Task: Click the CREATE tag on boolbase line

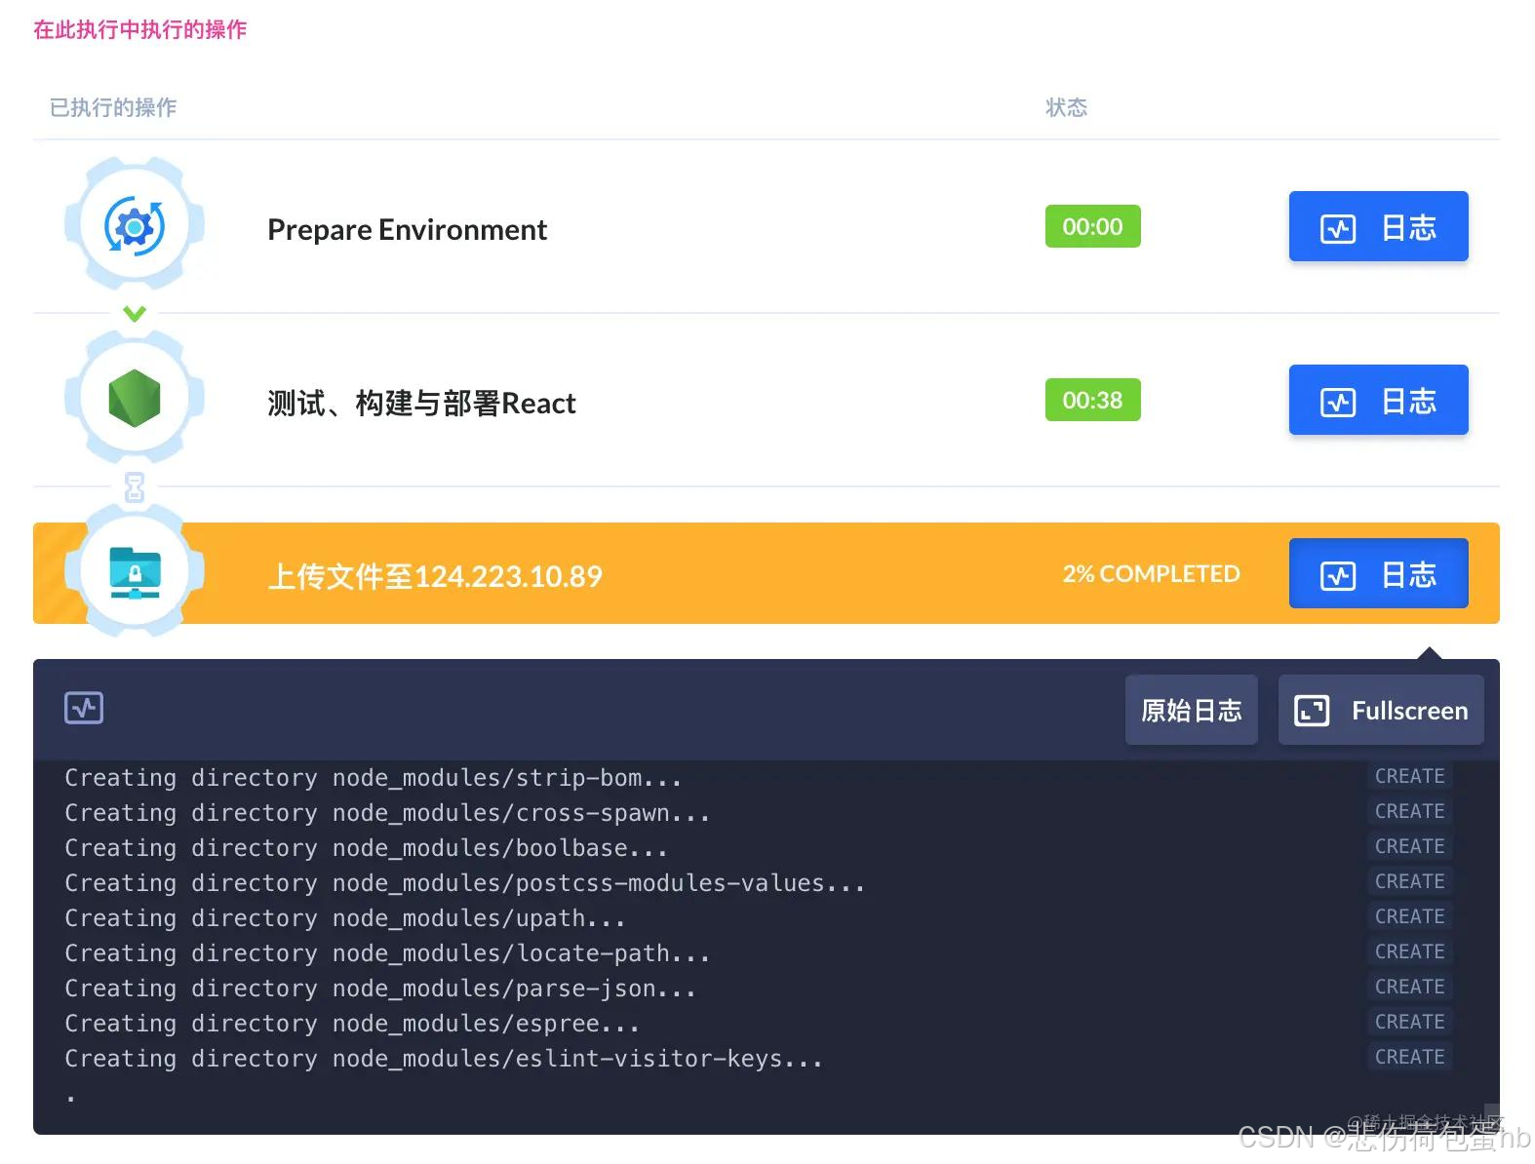Action: pyautogui.click(x=1409, y=846)
